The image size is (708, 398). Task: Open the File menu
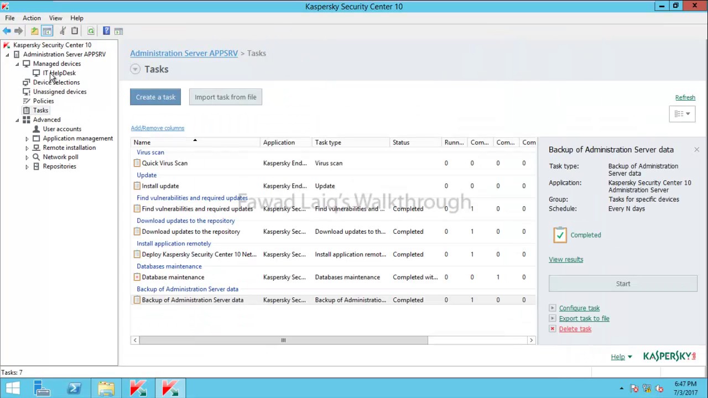10,18
